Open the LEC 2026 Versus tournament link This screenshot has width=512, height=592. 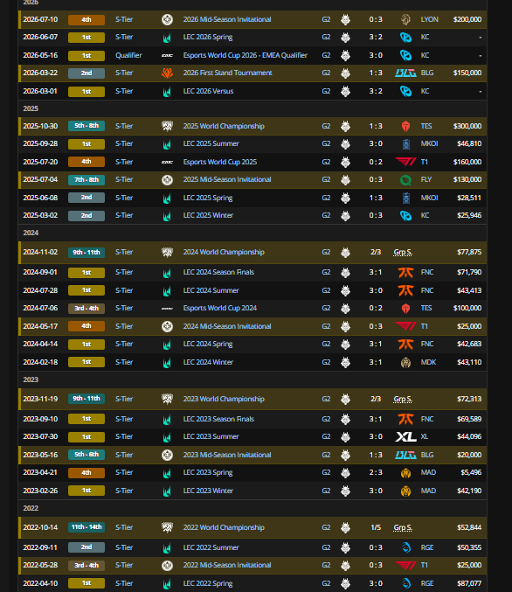pyautogui.click(x=208, y=91)
